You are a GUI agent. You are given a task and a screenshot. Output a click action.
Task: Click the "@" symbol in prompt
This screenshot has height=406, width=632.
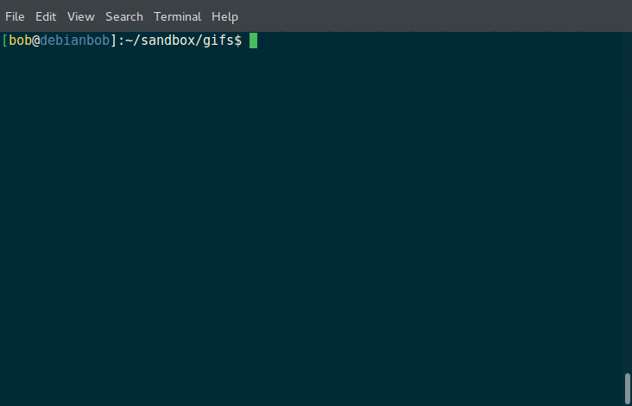point(36,41)
